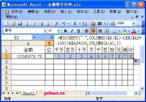The width and height of the screenshot is (146, 102).
Task: Expand font color palette arrow
Action: 138,31
